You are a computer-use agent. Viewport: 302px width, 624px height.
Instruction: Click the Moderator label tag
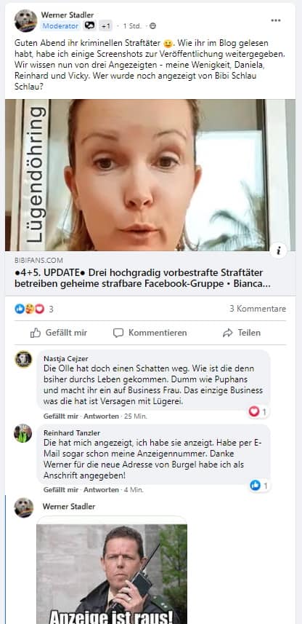click(x=61, y=26)
